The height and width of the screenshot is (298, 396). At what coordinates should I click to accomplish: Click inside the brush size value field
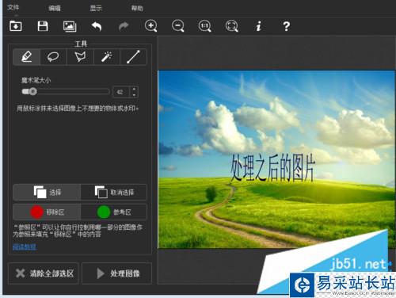121,92
